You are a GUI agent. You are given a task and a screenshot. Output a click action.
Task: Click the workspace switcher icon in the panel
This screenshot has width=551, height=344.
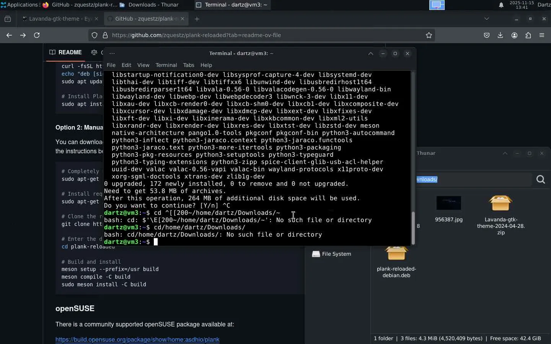click(x=437, y=5)
